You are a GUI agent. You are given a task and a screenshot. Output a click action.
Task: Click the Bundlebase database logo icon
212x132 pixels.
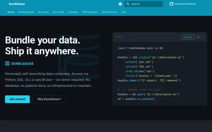7,64
